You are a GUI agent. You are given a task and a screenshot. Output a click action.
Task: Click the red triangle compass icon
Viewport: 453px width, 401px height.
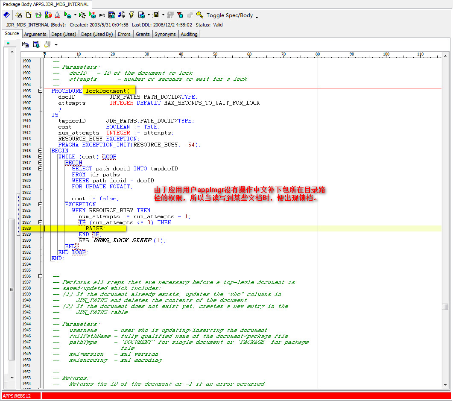58,15
